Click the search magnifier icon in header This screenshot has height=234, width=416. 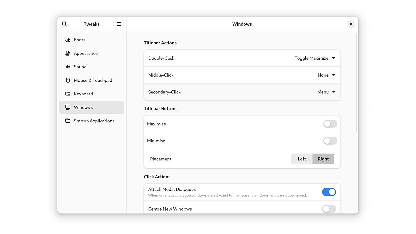click(65, 24)
